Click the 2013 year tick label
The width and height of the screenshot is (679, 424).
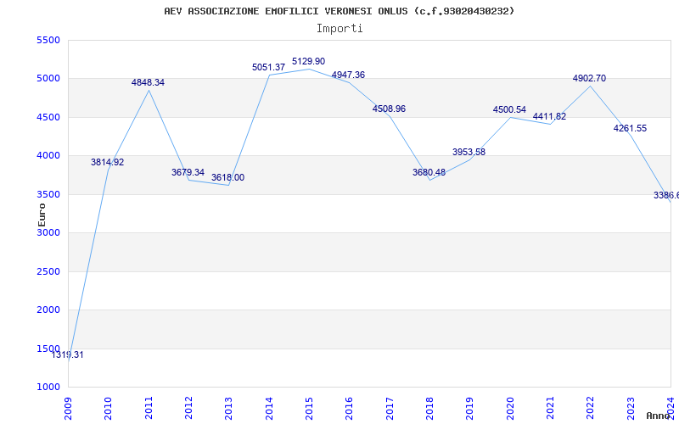(x=228, y=408)
